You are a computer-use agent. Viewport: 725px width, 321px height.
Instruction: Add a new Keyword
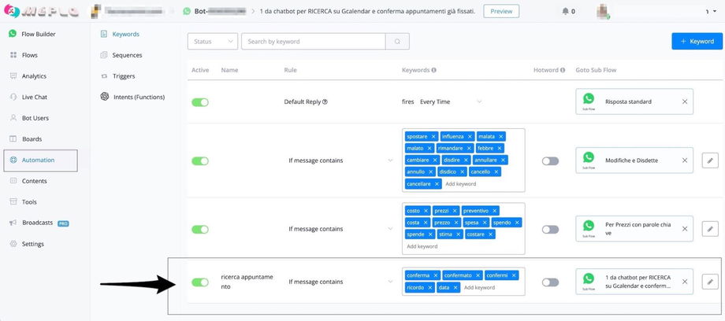[x=696, y=41]
